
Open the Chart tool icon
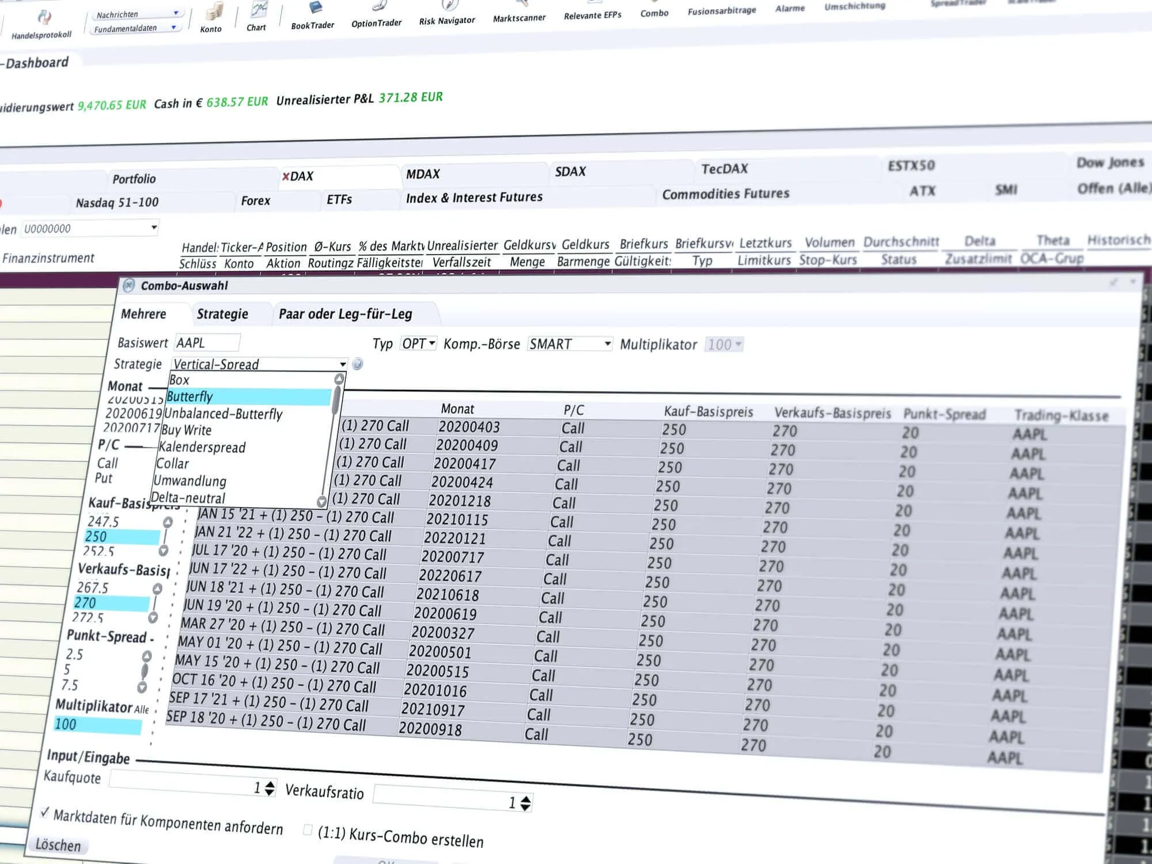pos(259,10)
